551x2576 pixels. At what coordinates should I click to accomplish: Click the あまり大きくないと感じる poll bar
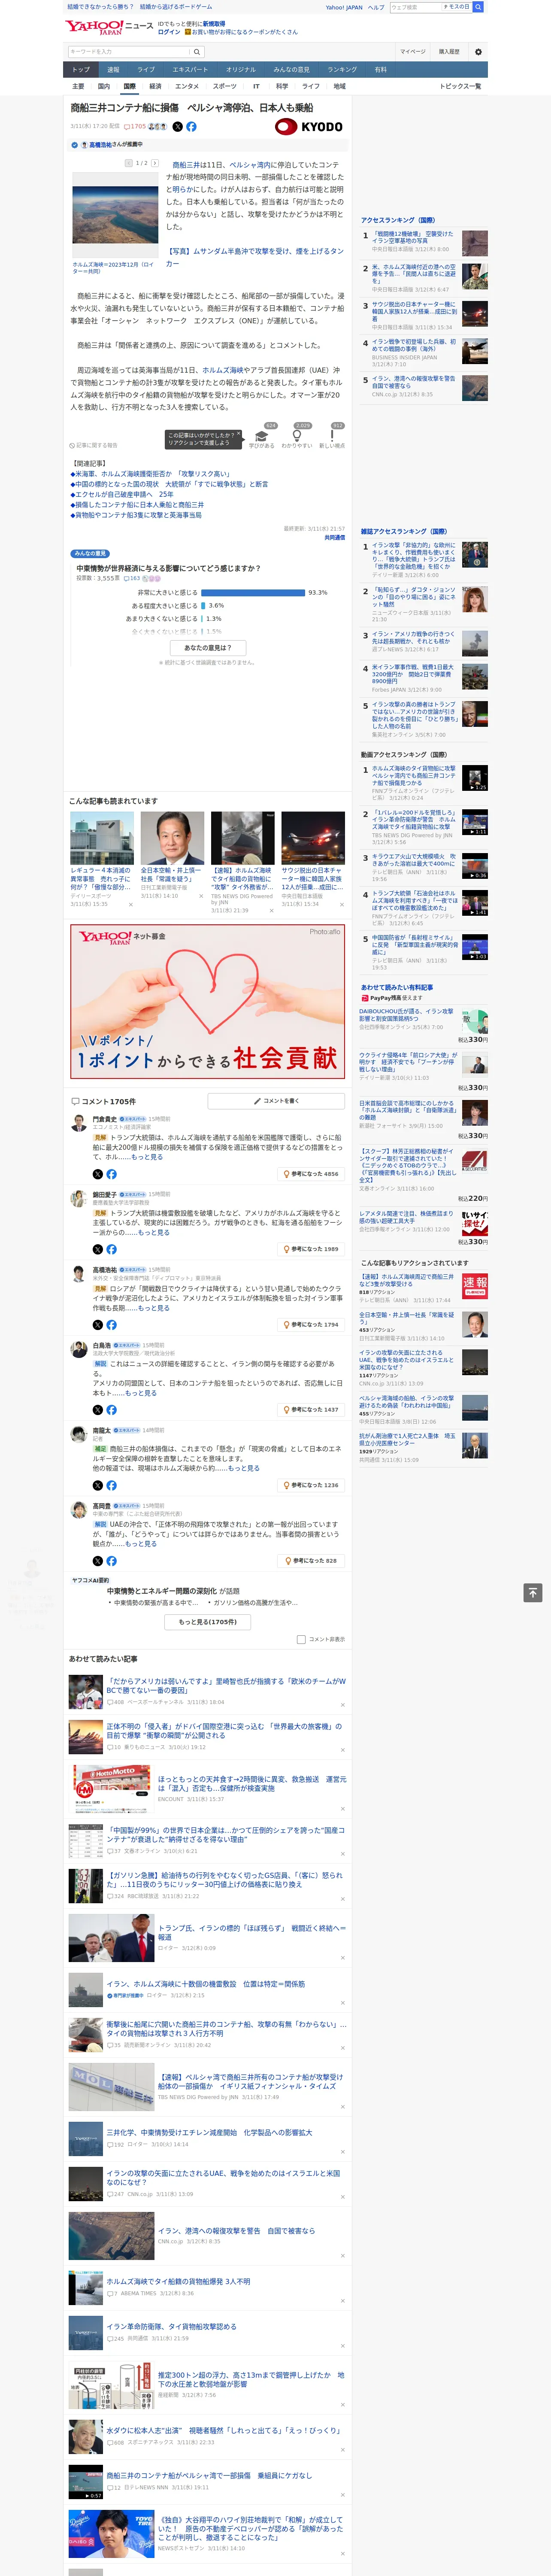[x=202, y=619]
